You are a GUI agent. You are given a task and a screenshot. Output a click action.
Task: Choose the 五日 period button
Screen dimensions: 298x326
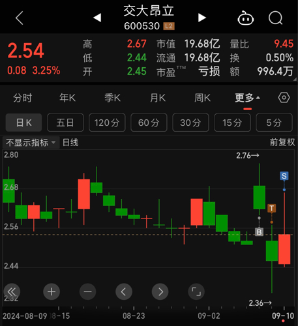(x=65, y=123)
